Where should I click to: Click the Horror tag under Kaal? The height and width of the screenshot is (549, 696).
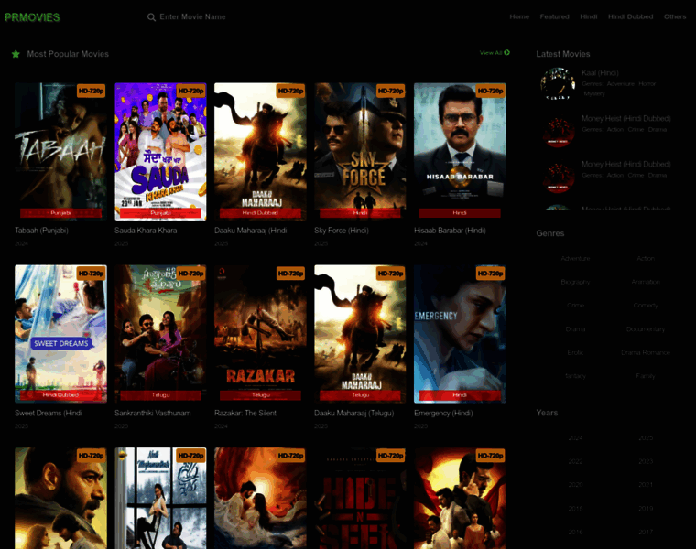(x=647, y=84)
